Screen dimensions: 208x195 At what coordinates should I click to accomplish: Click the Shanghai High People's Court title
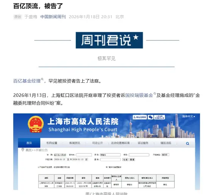83,129
